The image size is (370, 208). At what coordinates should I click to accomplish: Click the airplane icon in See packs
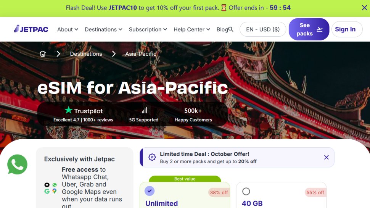pyautogui.click(x=320, y=29)
